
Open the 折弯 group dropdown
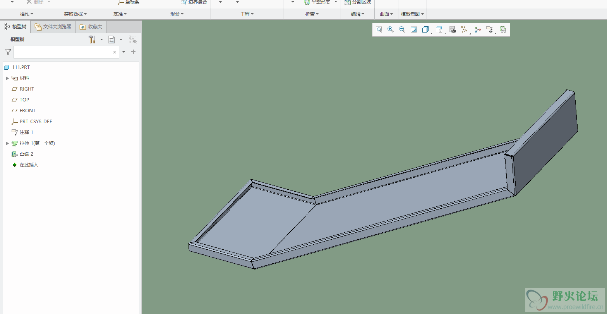pos(312,14)
